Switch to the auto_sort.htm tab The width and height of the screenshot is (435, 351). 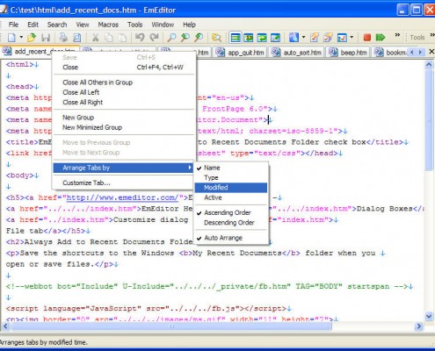coord(296,53)
